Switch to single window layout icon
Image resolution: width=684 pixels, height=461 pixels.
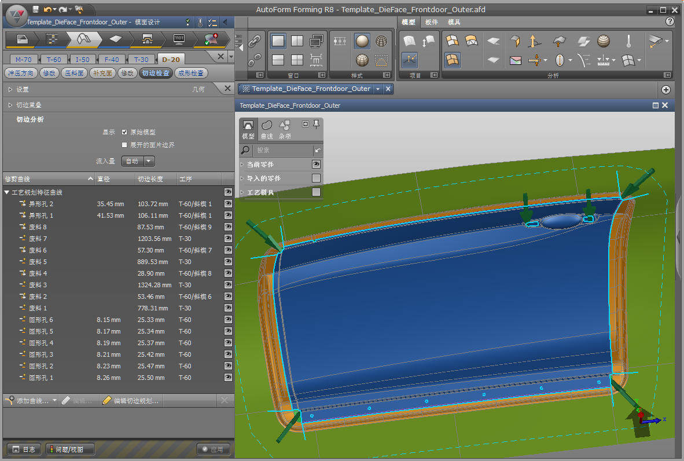[278, 41]
